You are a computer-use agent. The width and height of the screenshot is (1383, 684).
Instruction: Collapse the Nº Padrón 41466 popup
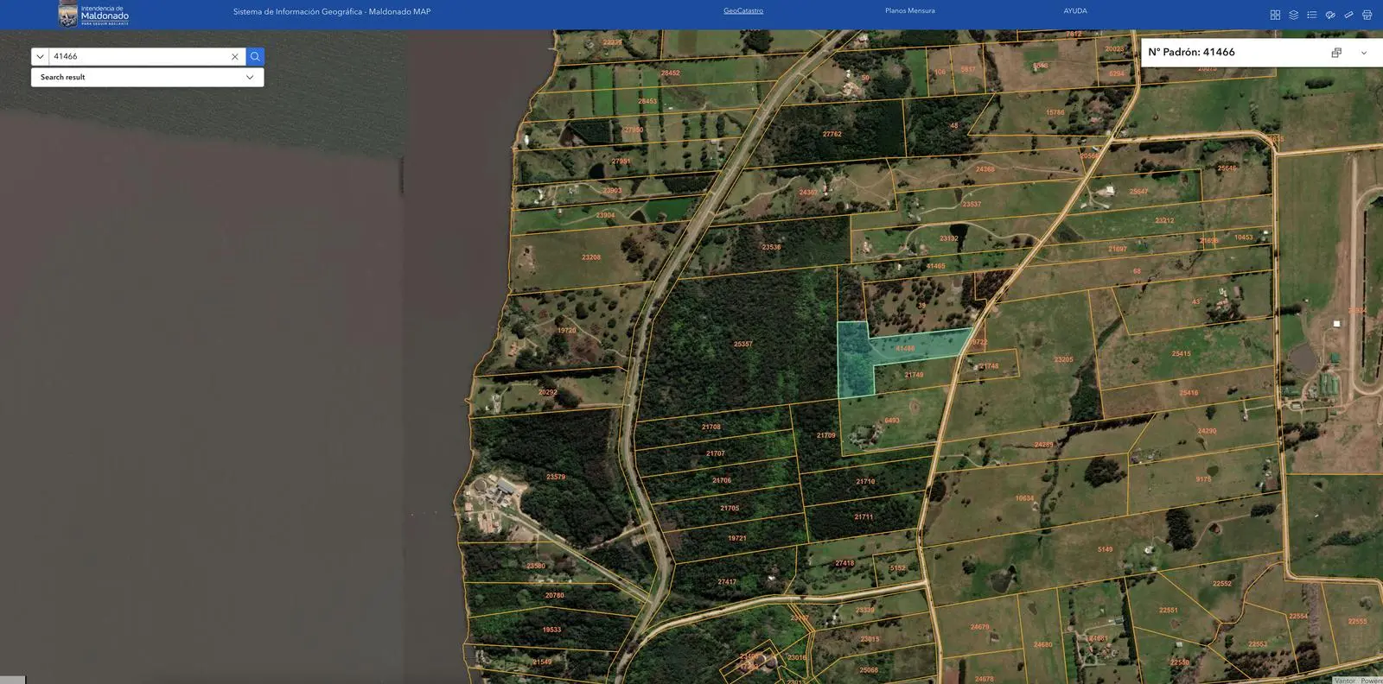[x=1364, y=53]
